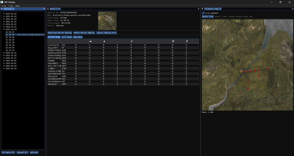The height and width of the screenshot is (156, 294).
Task: Click Export Replay Plot button
Action: tap(107, 33)
